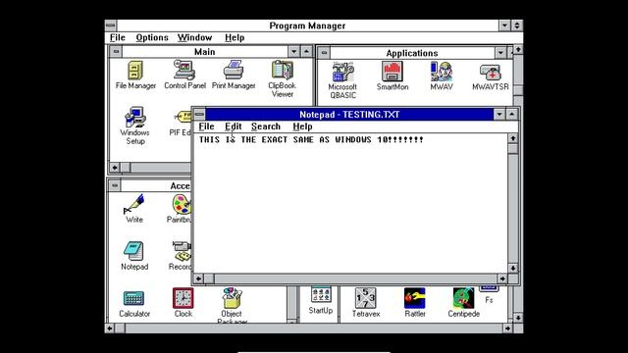The image size is (628, 353).
Task: Launch the Rattler game
Action: pyautogui.click(x=415, y=303)
